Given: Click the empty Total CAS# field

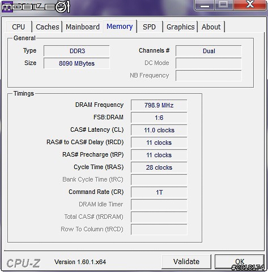Looking at the screenshot, I should [159, 217].
